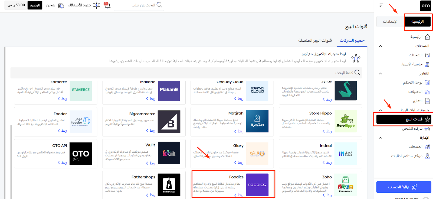433x199 pixels.
Task: Open التحليلات analytics chart icon
Action: point(428,92)
